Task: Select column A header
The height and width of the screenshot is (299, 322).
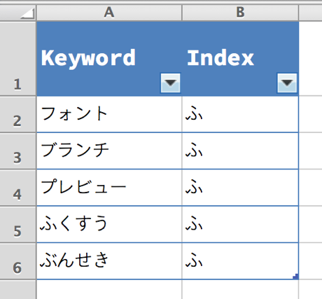Action: click(109, 13)
